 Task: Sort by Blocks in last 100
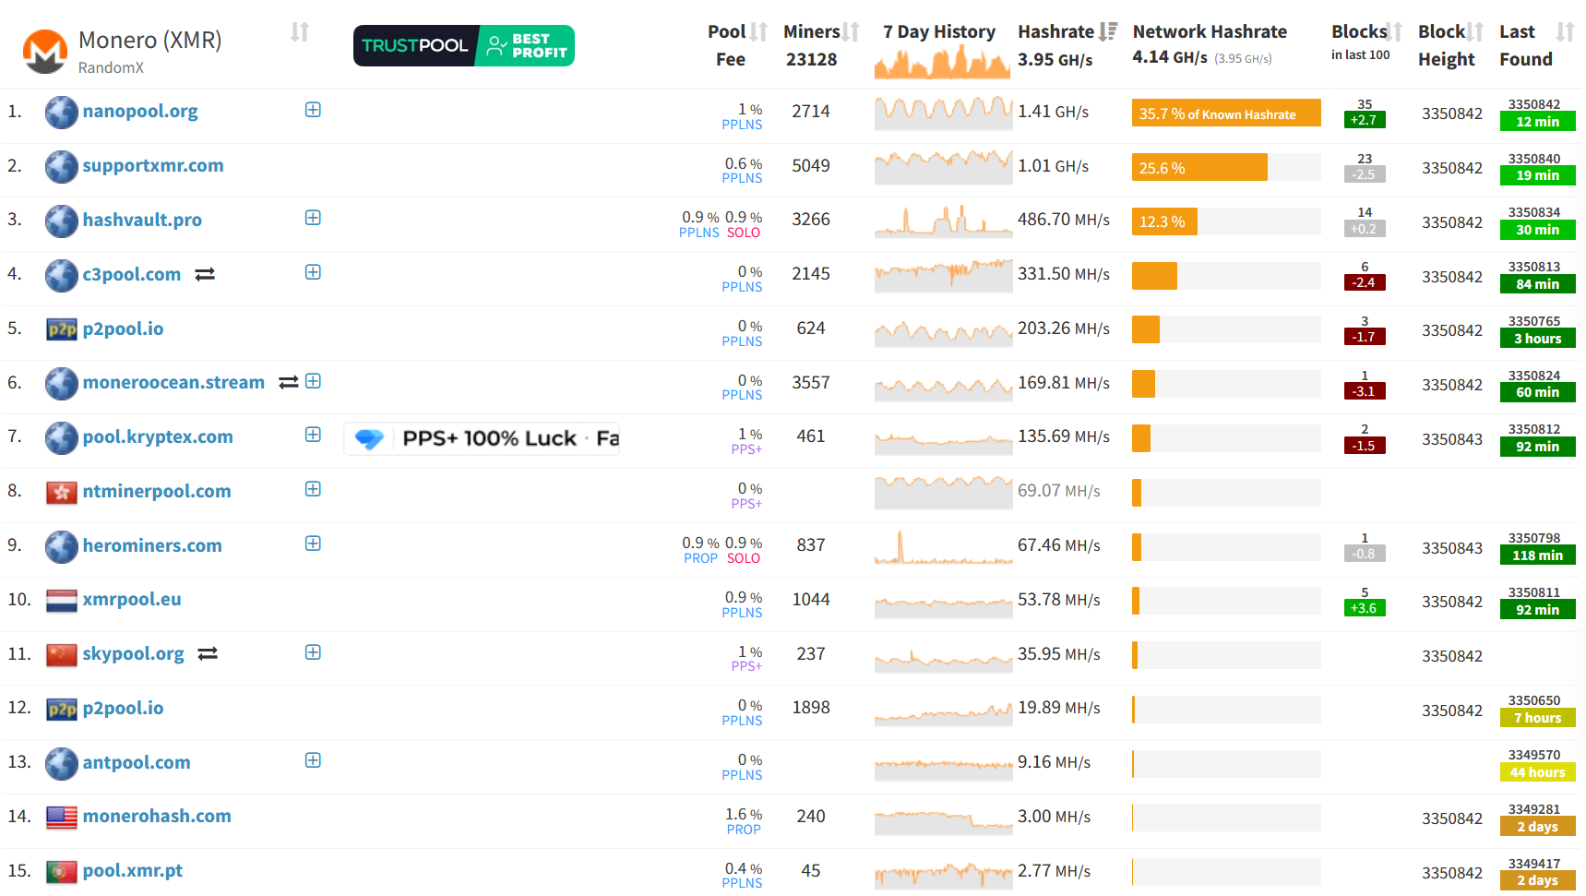click(1394, 32)
